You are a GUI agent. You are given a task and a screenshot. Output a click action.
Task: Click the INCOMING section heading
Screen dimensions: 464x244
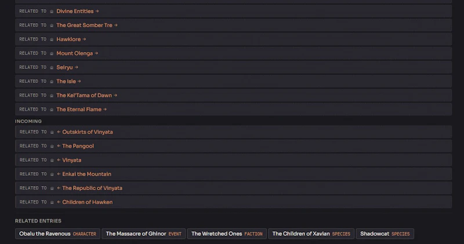[28, 121]
